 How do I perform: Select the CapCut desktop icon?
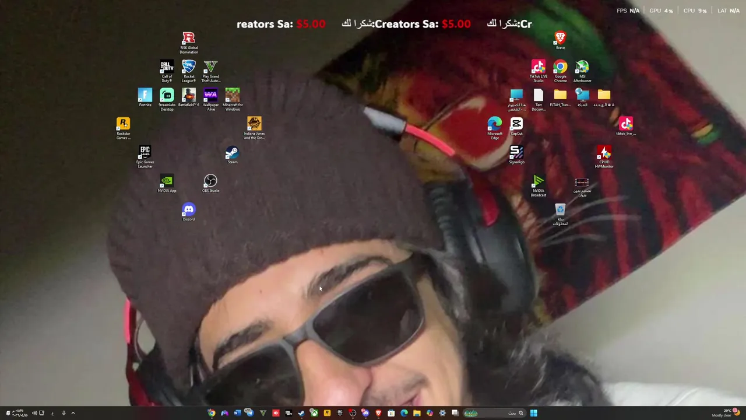pos(516,126)
